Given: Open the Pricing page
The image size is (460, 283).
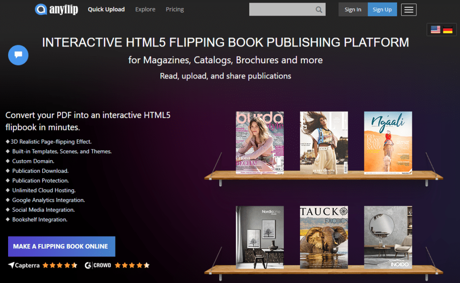Looking at the screenshot, I should point(175,9).
